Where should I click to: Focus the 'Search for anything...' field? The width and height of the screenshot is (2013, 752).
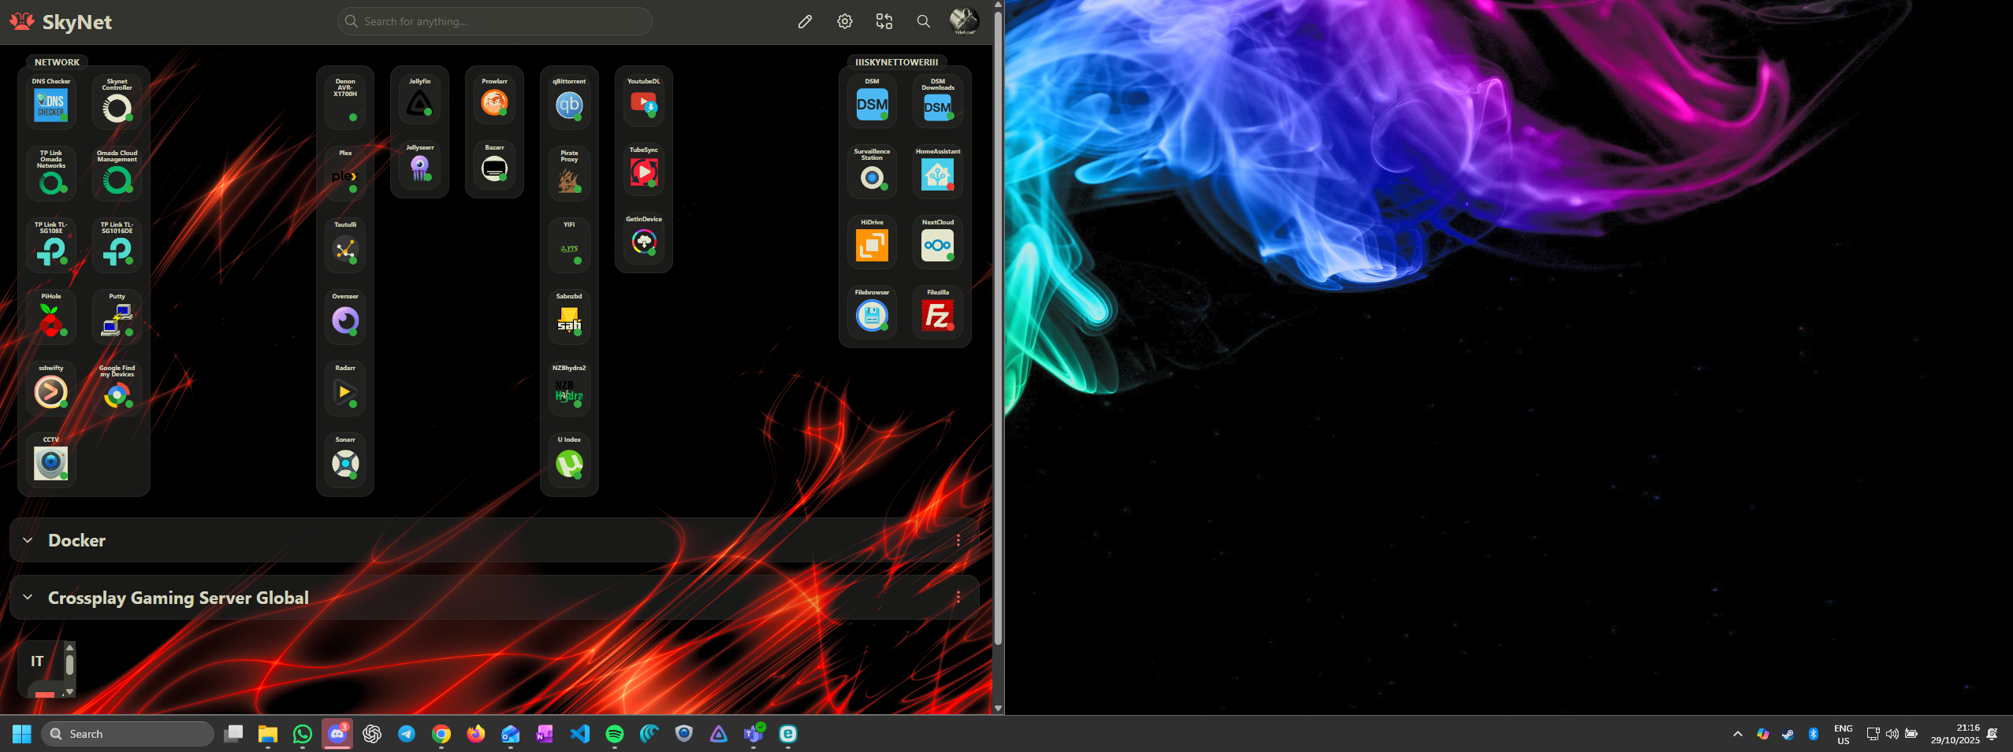tap(495, 21)
